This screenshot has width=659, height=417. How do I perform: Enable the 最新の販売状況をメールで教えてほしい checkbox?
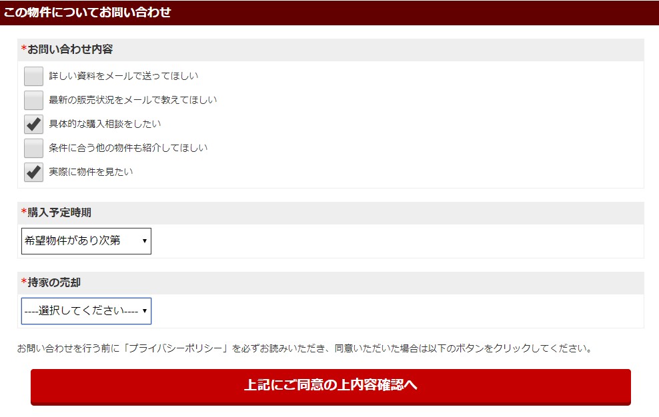click(33, 100)
